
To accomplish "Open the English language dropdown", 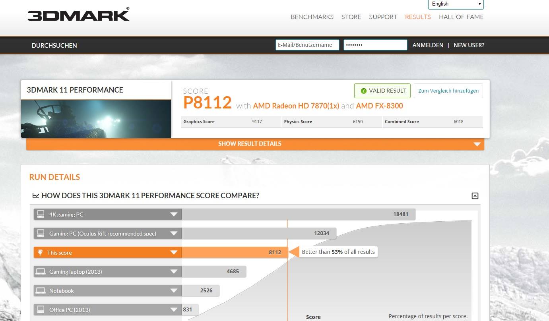I will click(x=456, y=4).
